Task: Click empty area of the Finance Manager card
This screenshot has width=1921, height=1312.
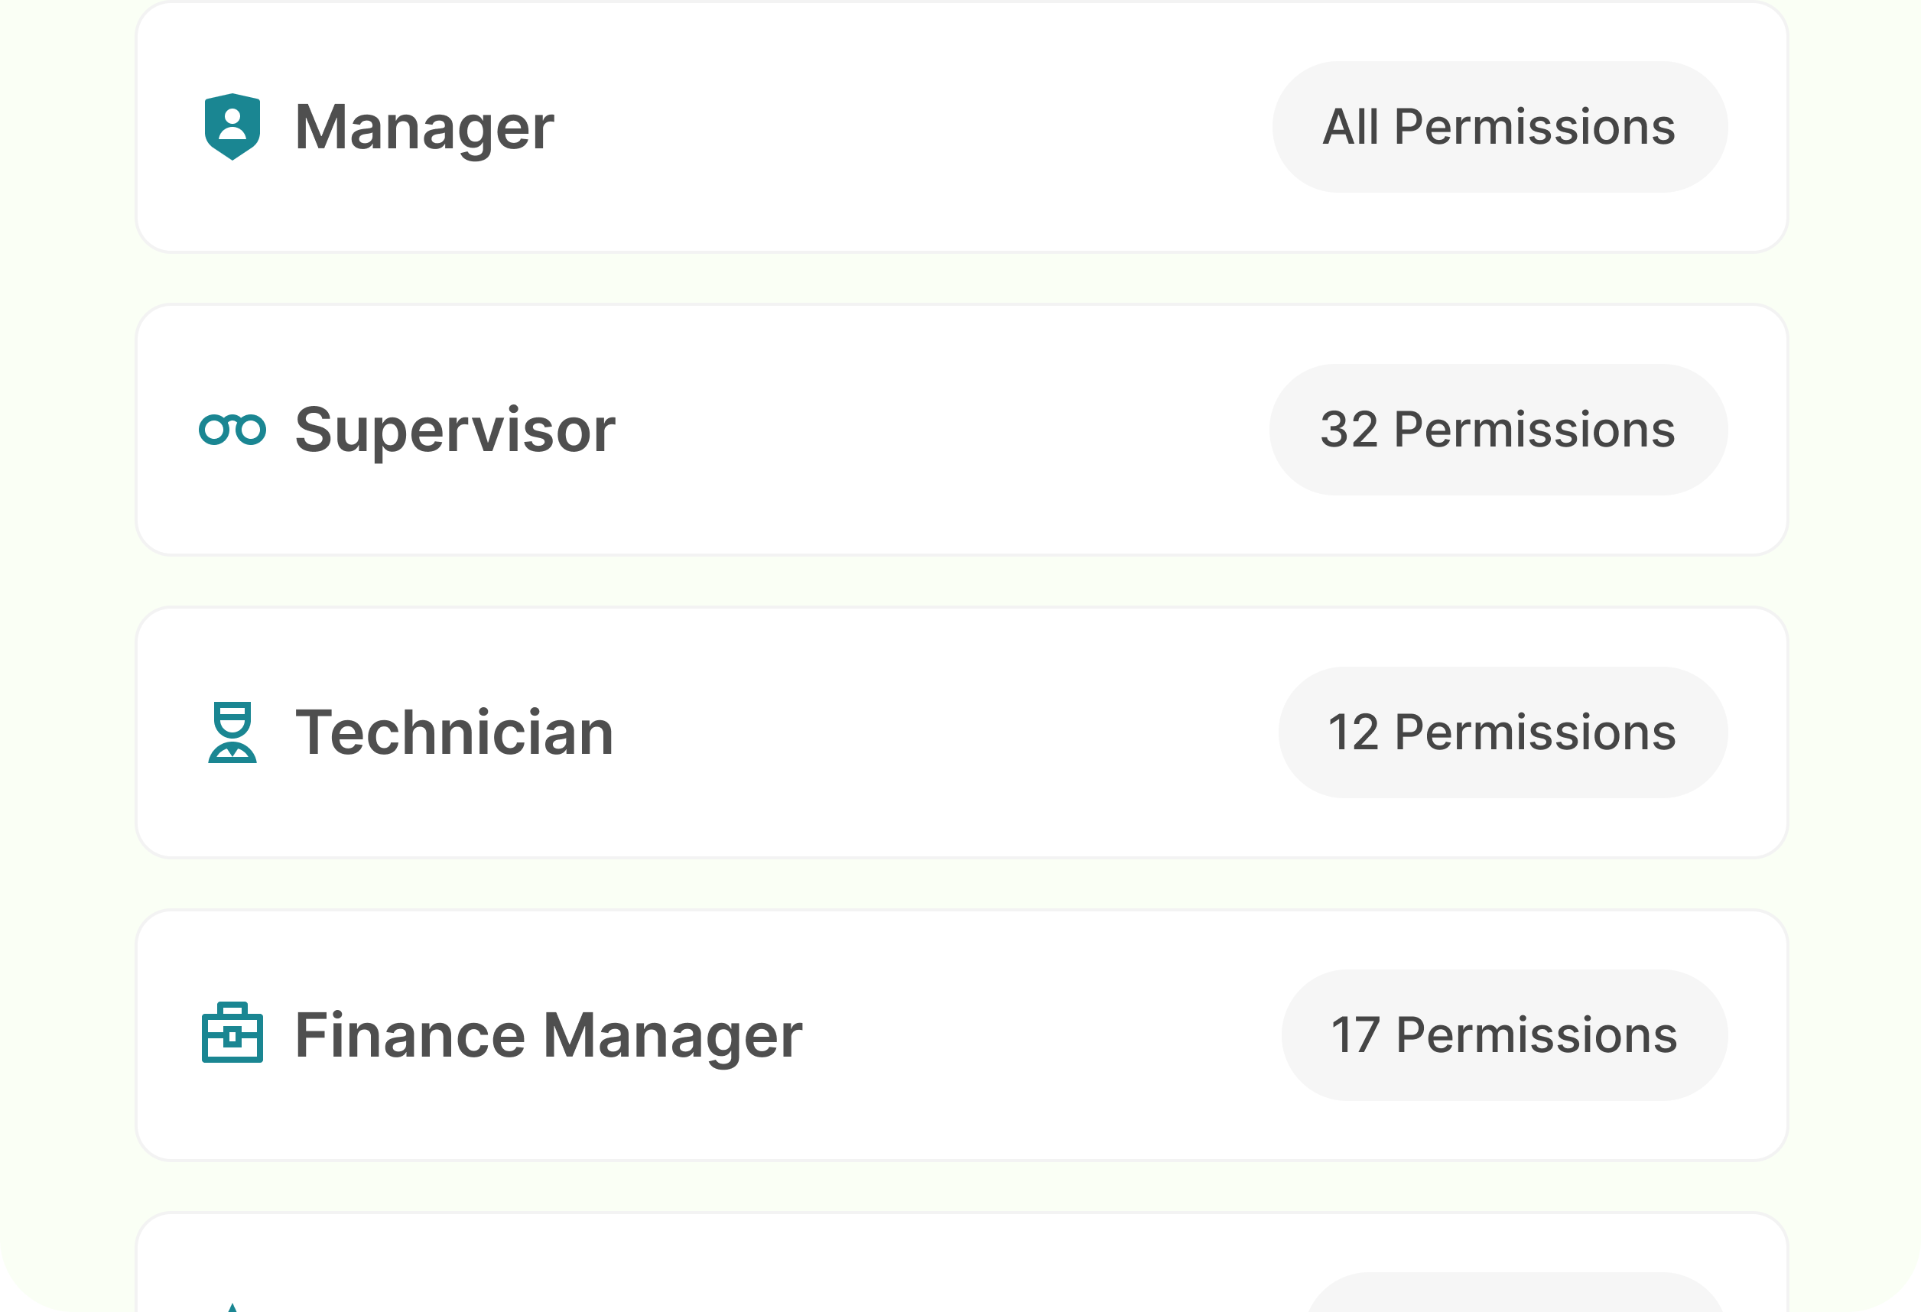Action: point(1033,1035)
